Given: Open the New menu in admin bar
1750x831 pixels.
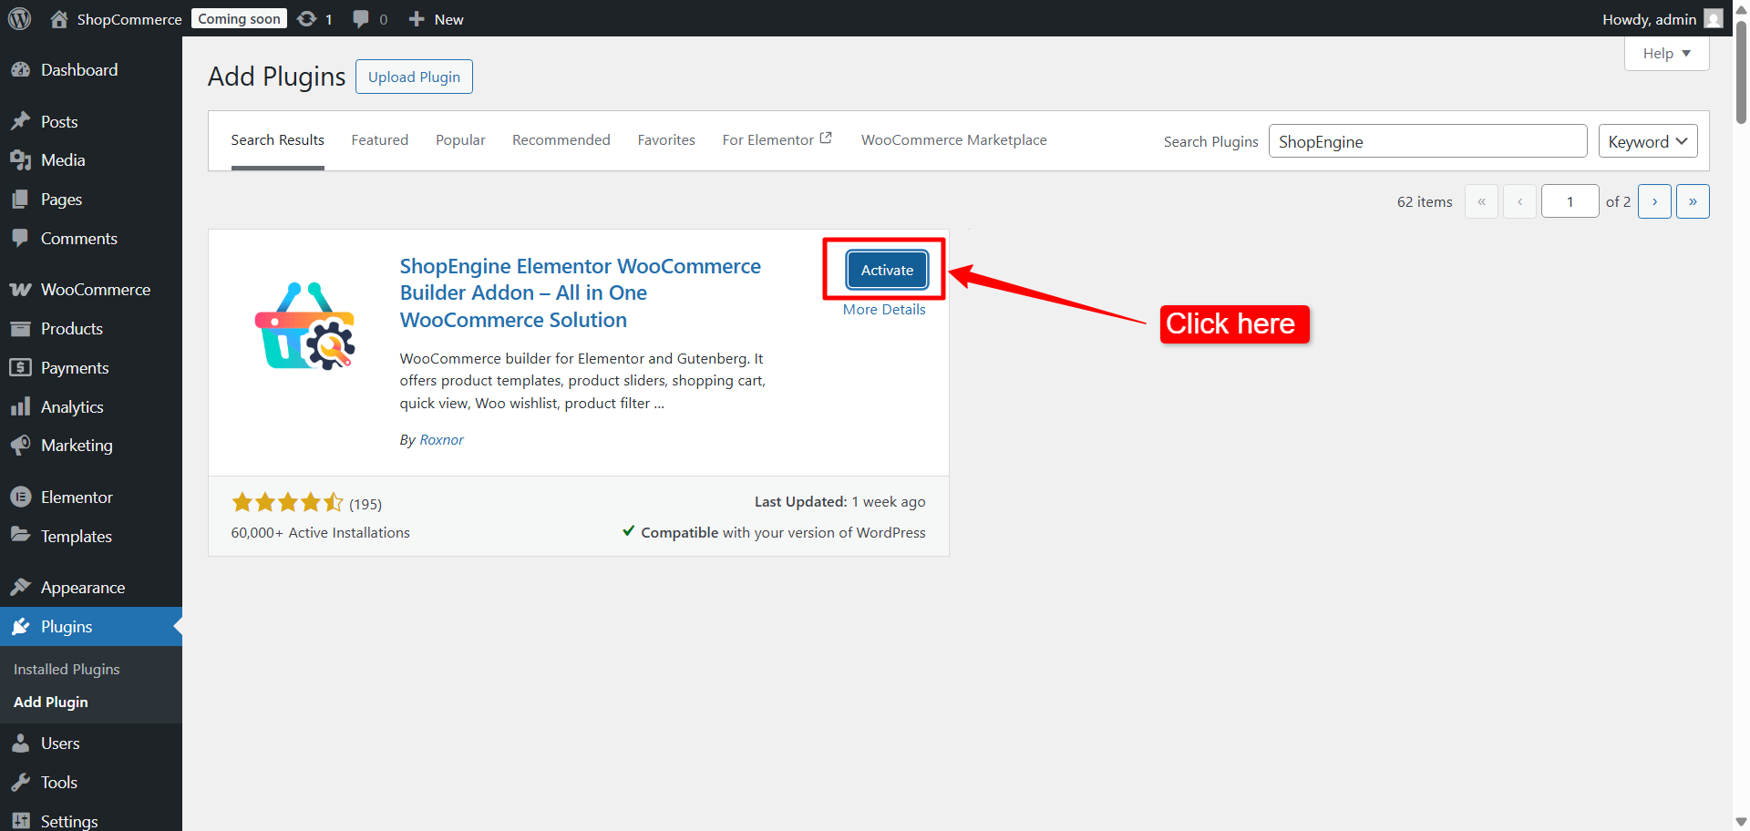Looking at the screenshot, I should click(436, 18).
